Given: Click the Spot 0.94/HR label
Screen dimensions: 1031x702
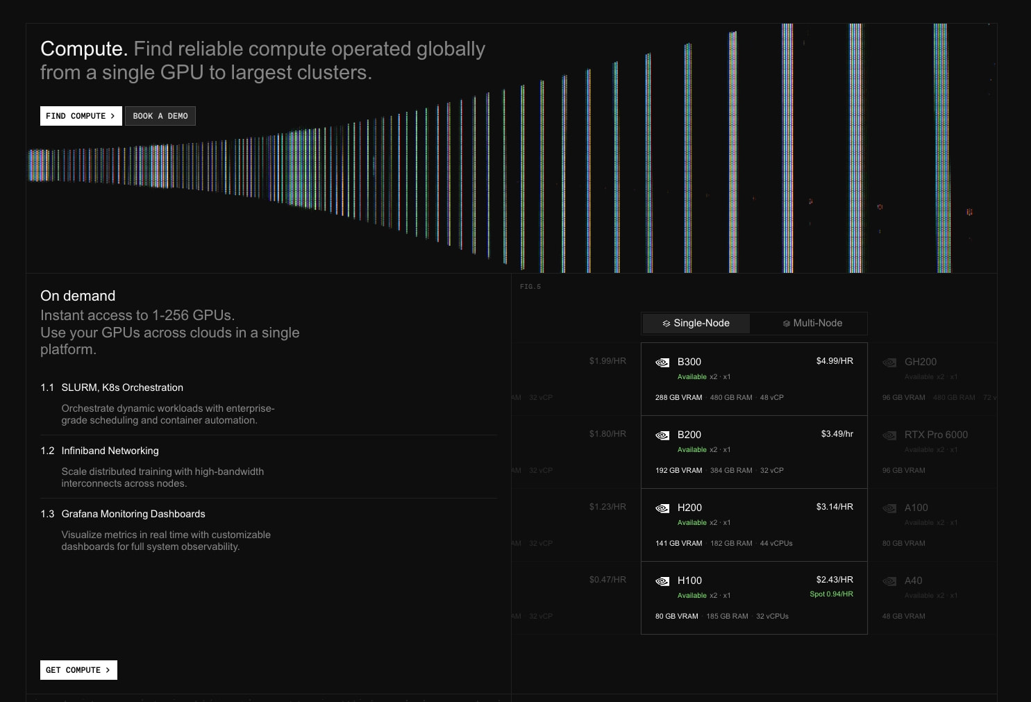Looking at the screenshot, I should [831, 594].
